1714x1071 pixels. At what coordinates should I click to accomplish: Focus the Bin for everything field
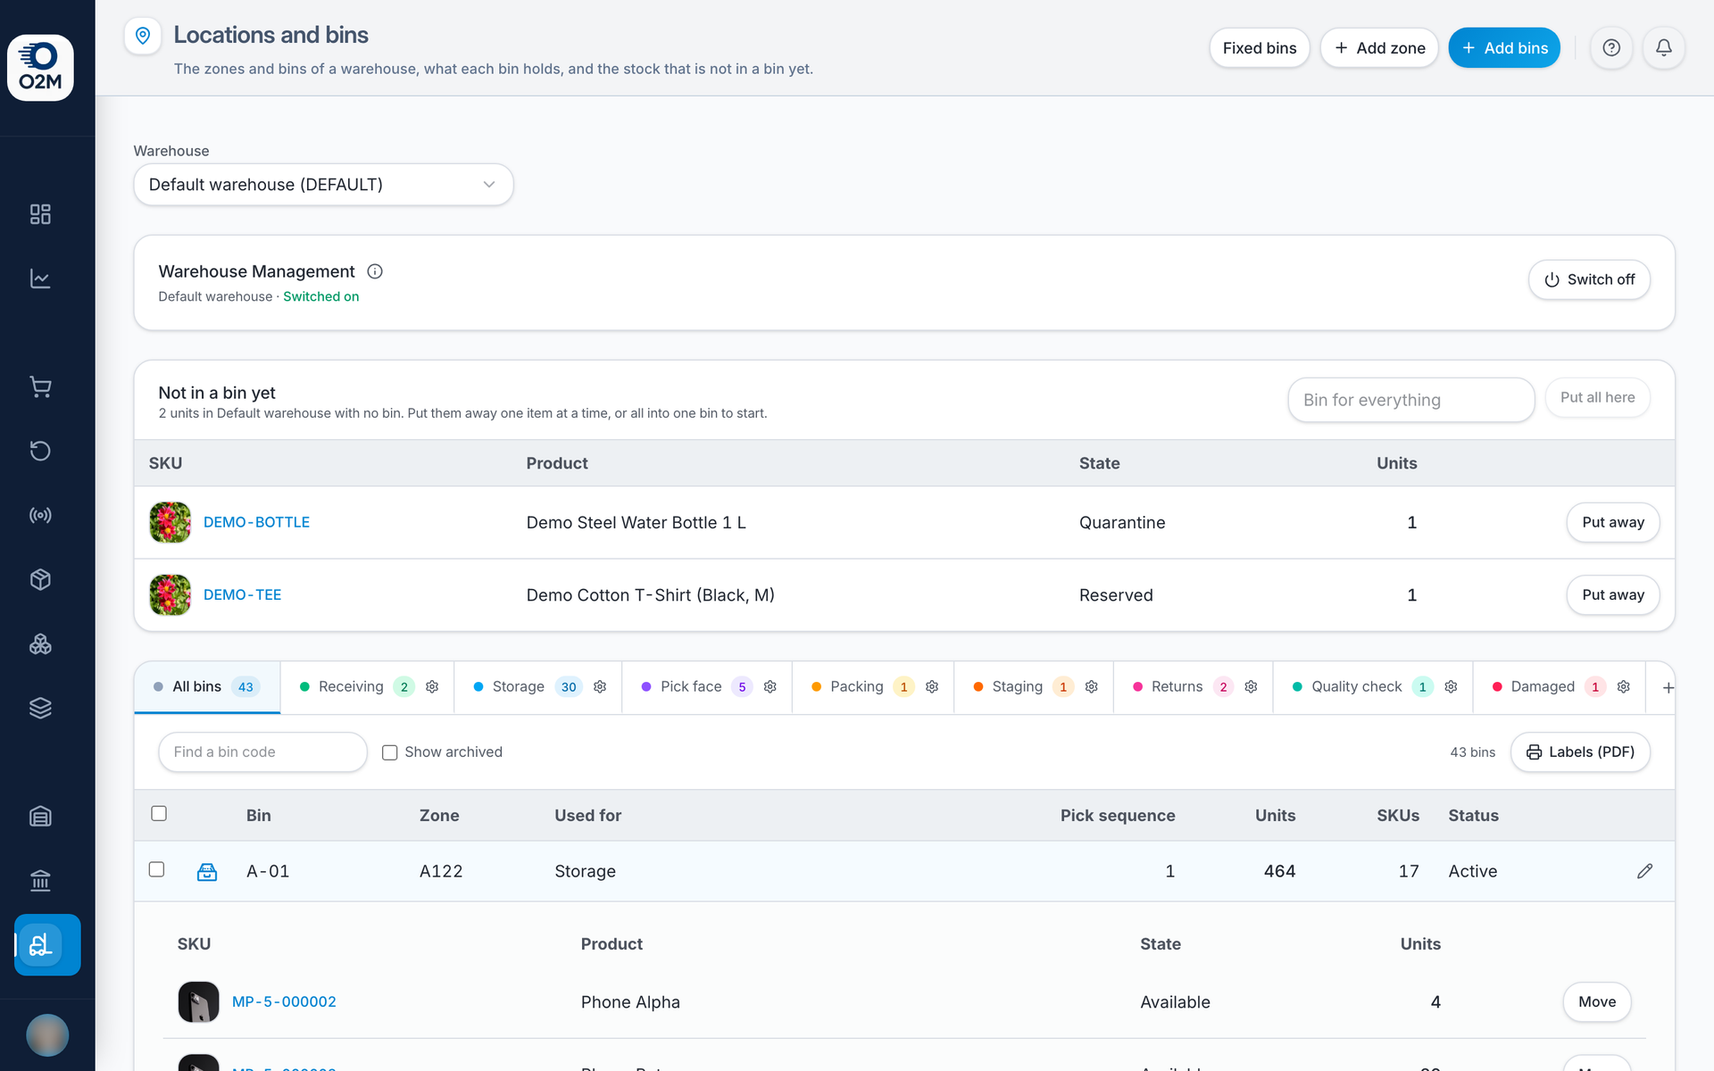[x=1410, y=400]
